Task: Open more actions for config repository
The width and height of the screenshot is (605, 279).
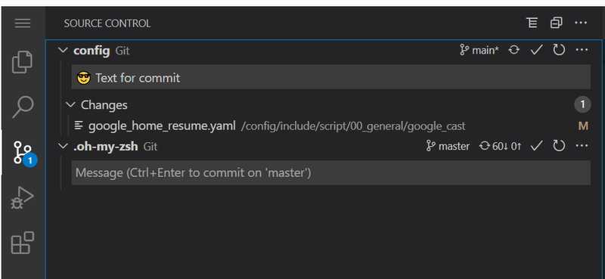Action: point(582,50)
